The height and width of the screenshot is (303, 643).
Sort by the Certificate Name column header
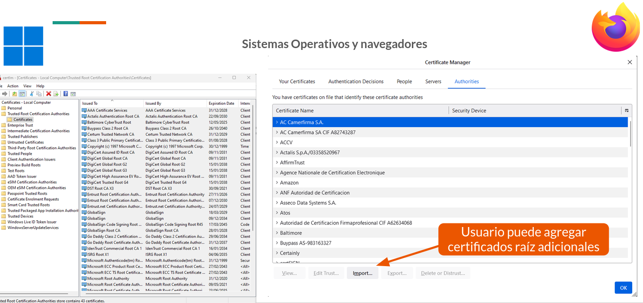coord(361,111)
